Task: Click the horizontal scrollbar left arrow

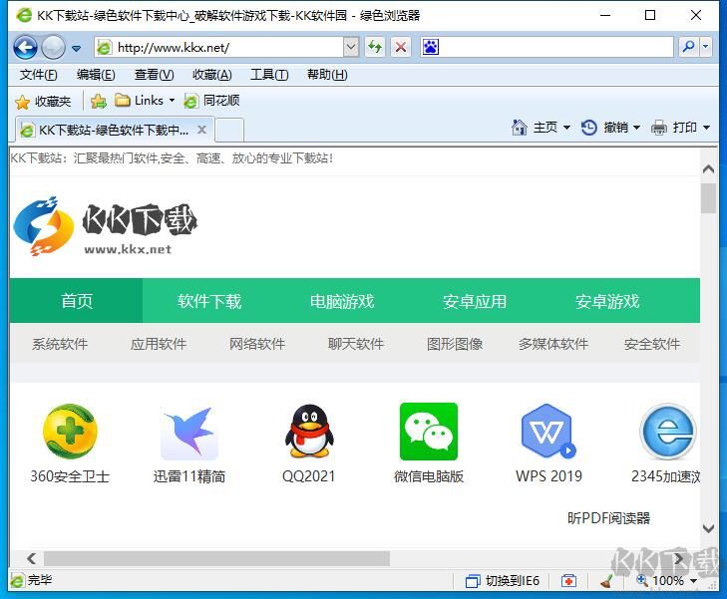Action: point(31,558)
